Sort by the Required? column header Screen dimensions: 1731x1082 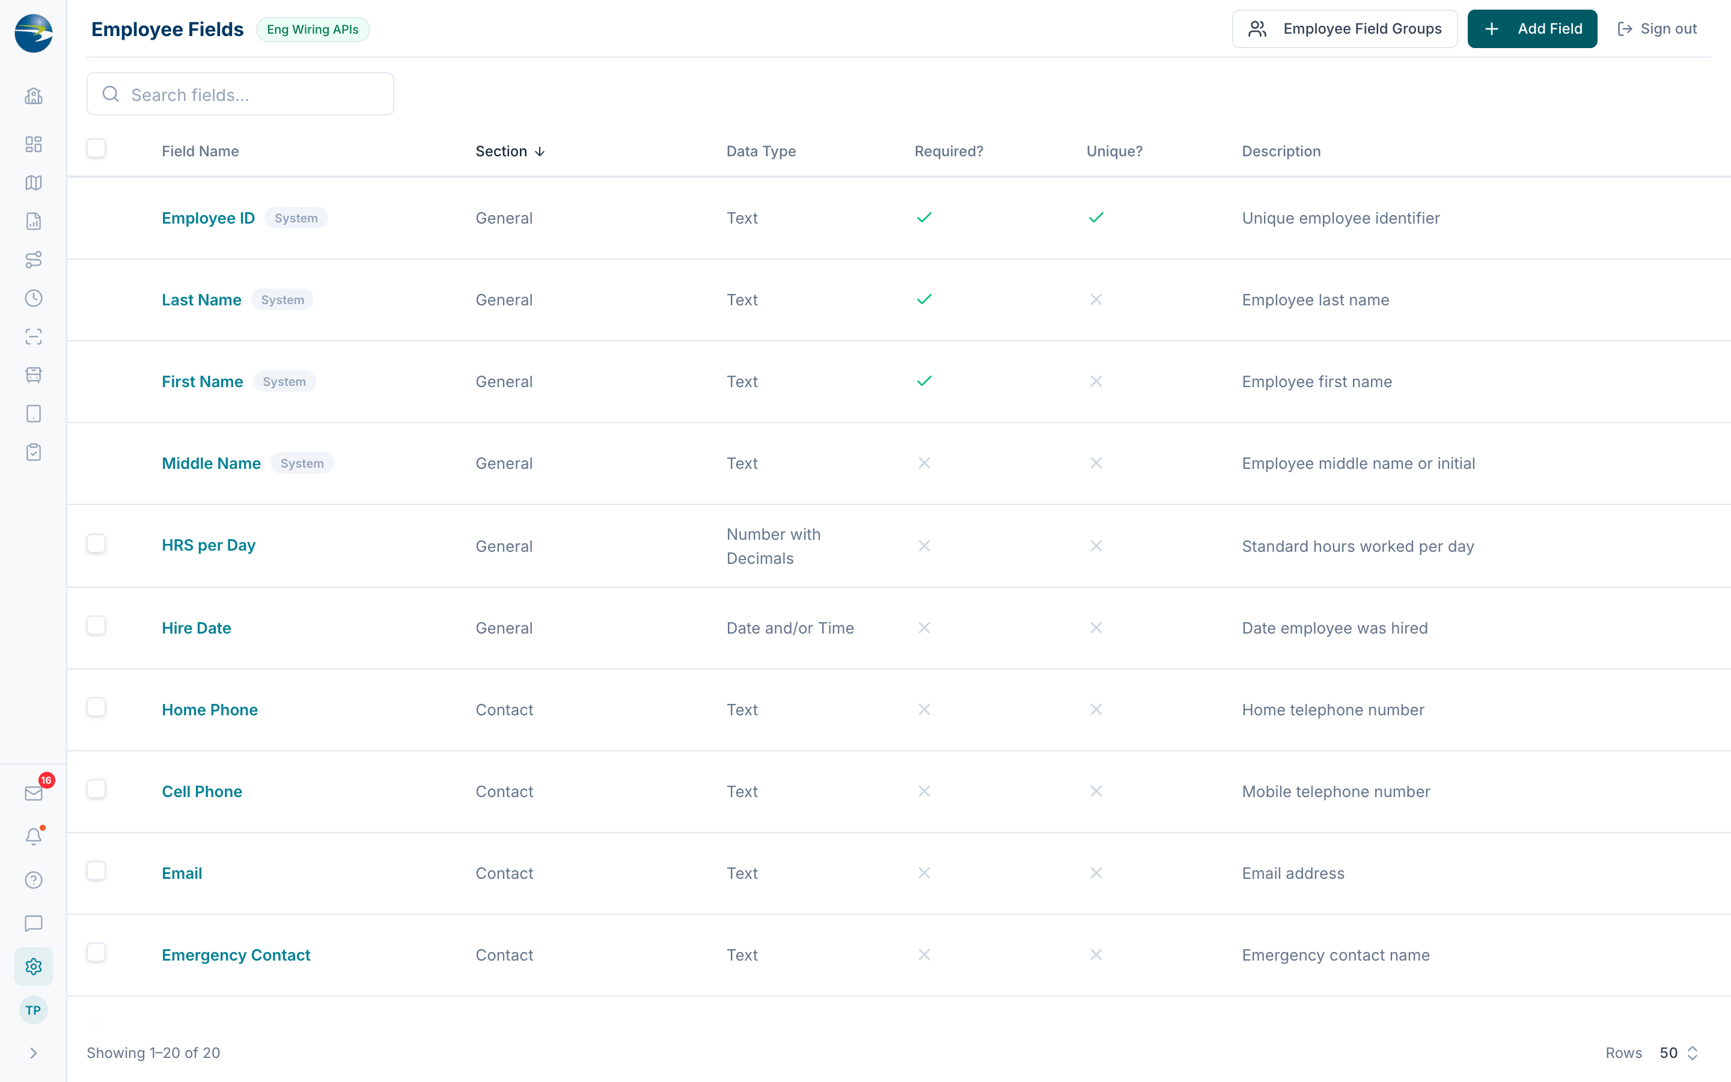tap(948, 151)
